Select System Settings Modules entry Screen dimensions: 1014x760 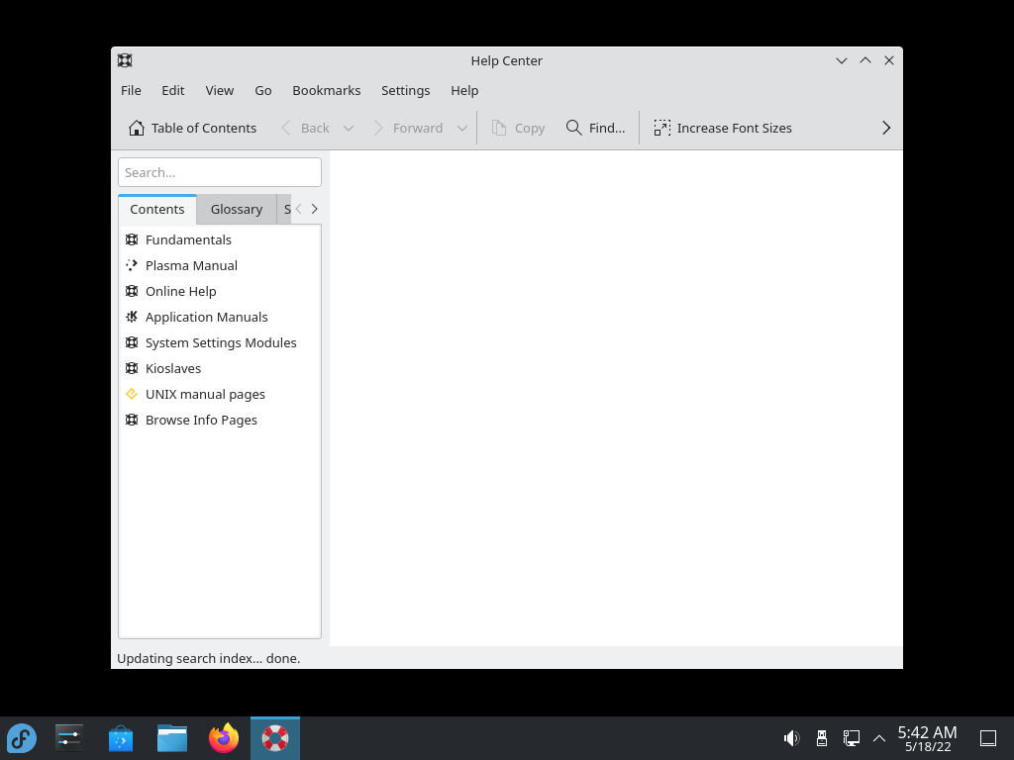tap(221, 343)
